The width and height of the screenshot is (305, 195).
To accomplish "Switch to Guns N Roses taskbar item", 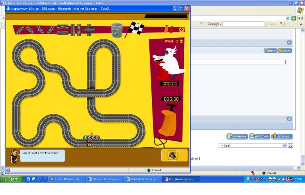I will (66, 179).
